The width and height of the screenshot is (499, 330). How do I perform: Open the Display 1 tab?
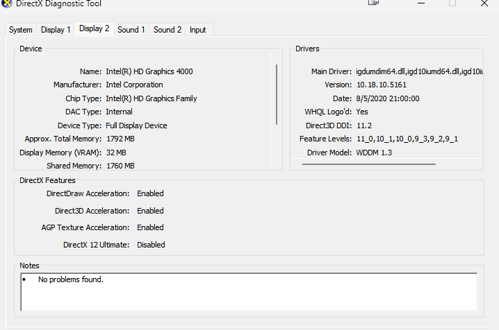[56, 30]
